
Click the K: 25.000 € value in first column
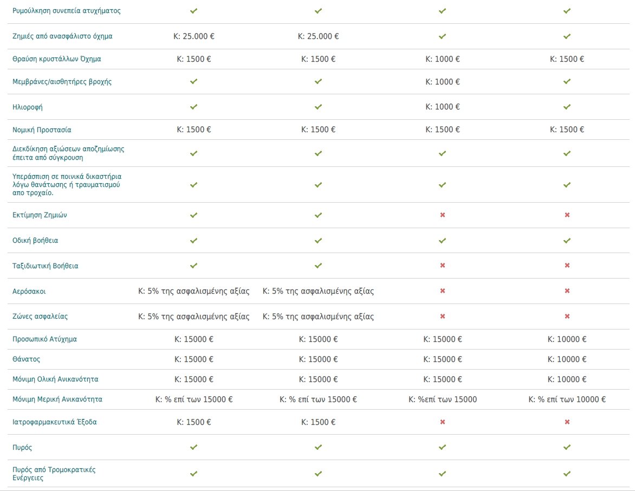click(x=193, y=36)
